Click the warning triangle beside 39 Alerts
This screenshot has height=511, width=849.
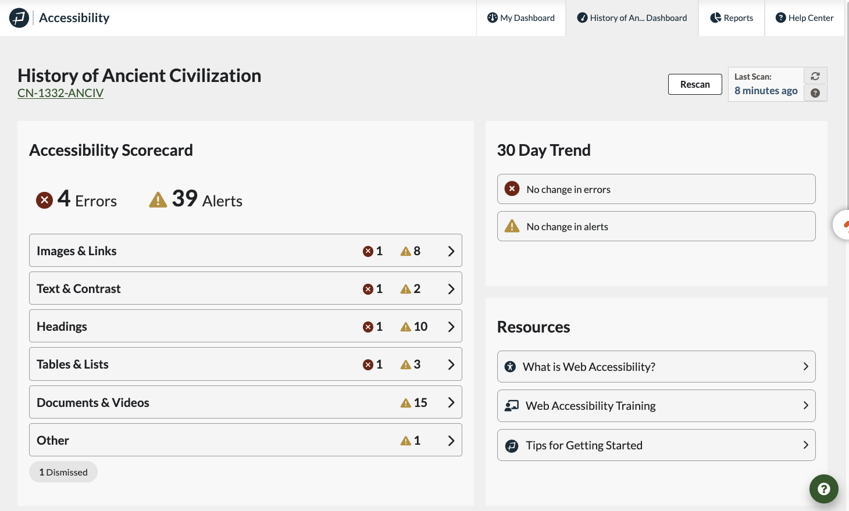(158, 201)
